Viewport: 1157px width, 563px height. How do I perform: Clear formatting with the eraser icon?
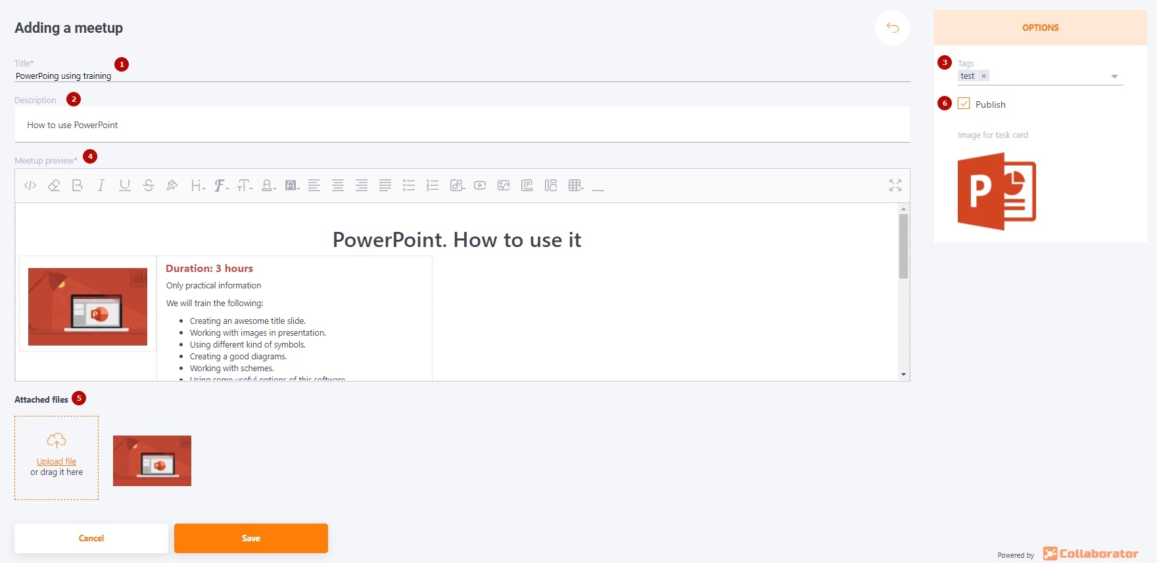(54, 186)
